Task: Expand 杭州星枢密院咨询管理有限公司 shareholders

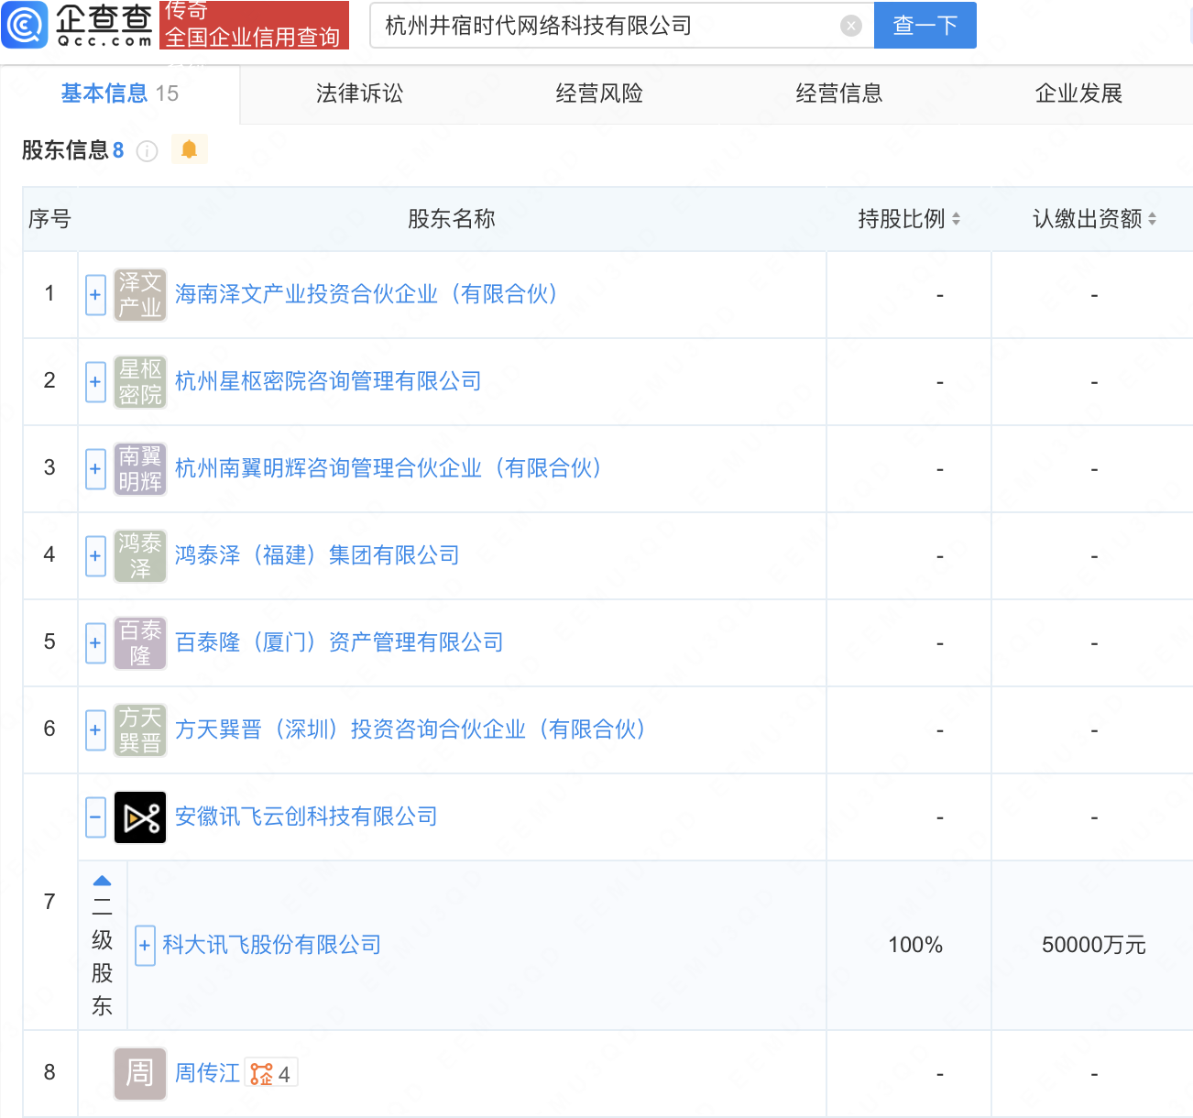Action: click(x=95, y=382)
